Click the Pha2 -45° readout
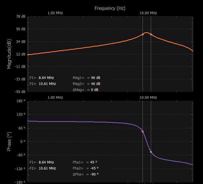The width and height of the screenshot is (203, 184). tap(86, 168)
